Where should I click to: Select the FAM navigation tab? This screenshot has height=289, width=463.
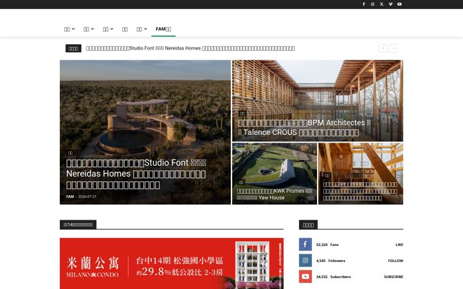tap(163, 29)
